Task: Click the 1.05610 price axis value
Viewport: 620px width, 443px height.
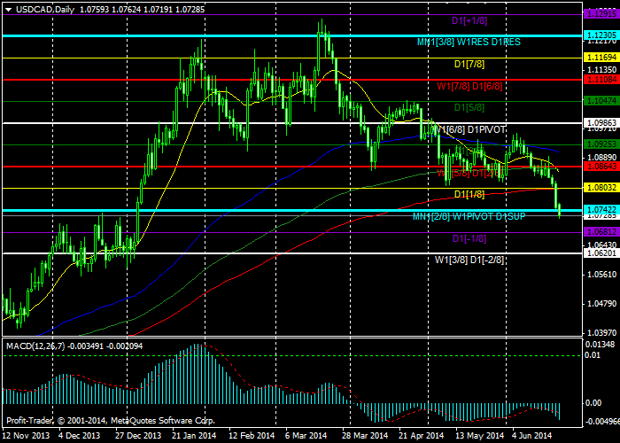Action: tap(601, 274)
